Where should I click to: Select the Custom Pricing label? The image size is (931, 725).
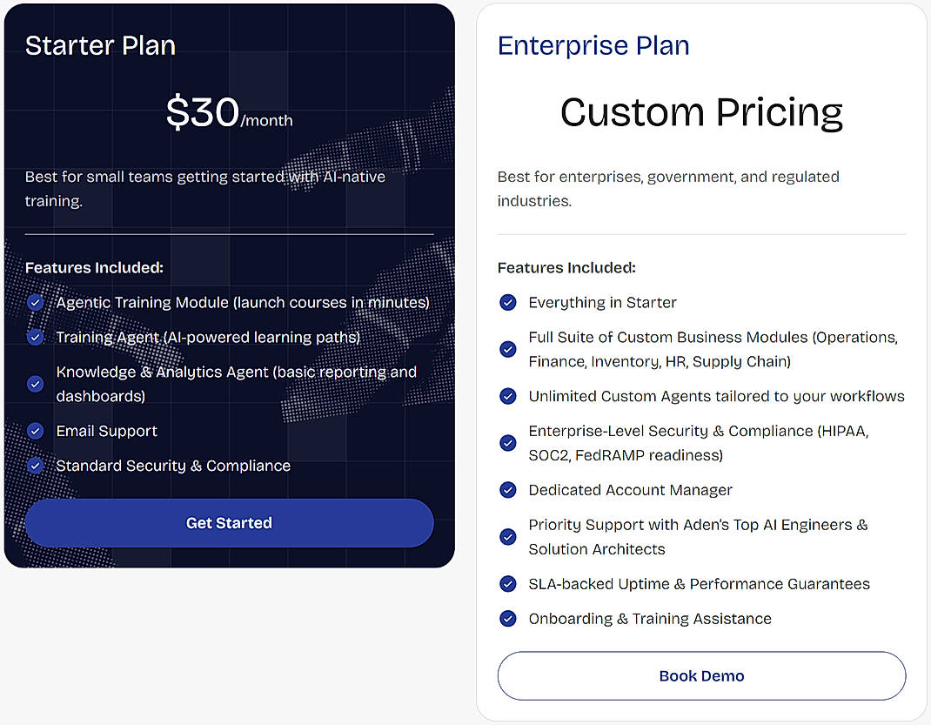coord(701,113)
